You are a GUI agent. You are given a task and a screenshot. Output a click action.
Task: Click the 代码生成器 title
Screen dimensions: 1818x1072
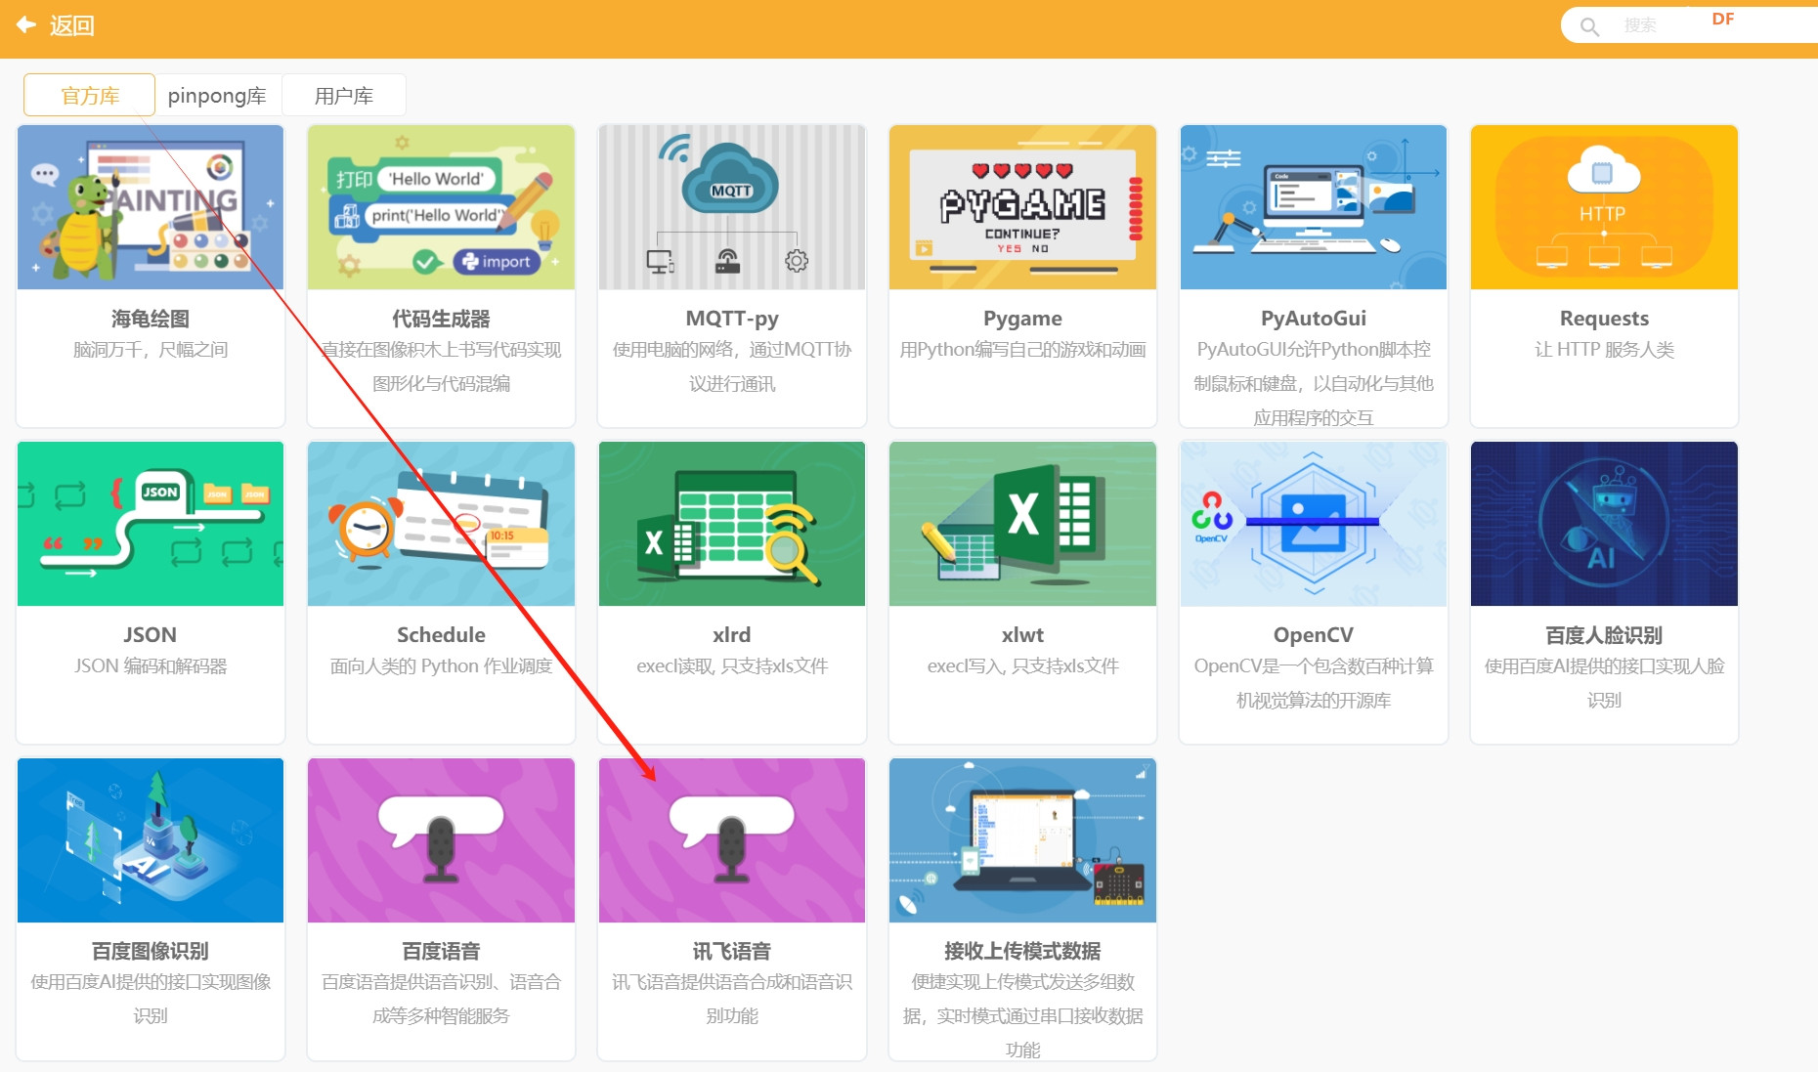[441, 319]
